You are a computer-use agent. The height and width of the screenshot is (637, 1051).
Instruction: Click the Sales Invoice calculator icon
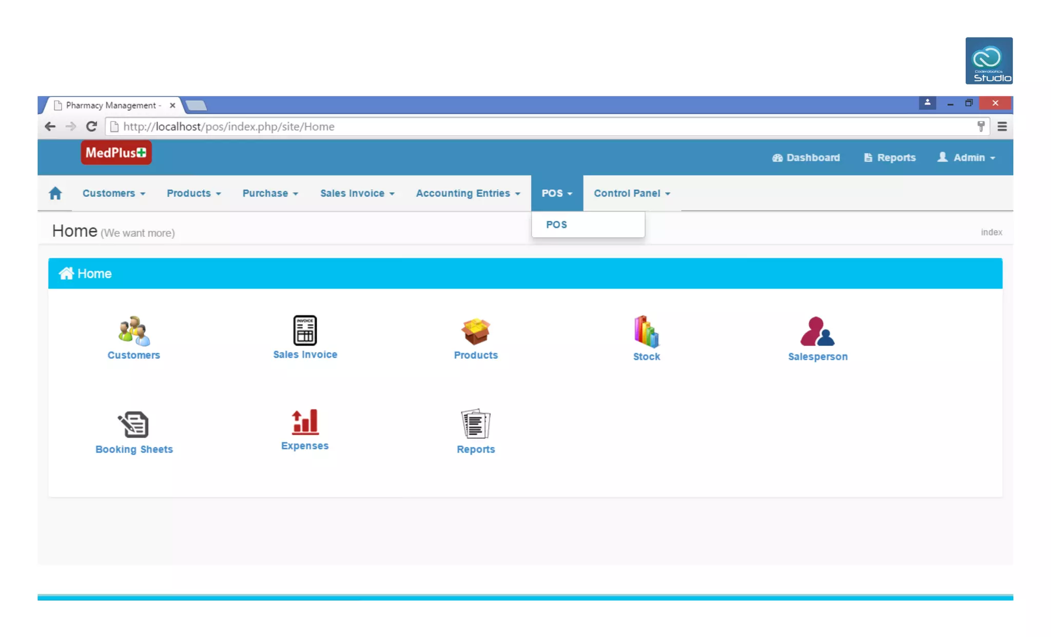[x=305, y=330]
